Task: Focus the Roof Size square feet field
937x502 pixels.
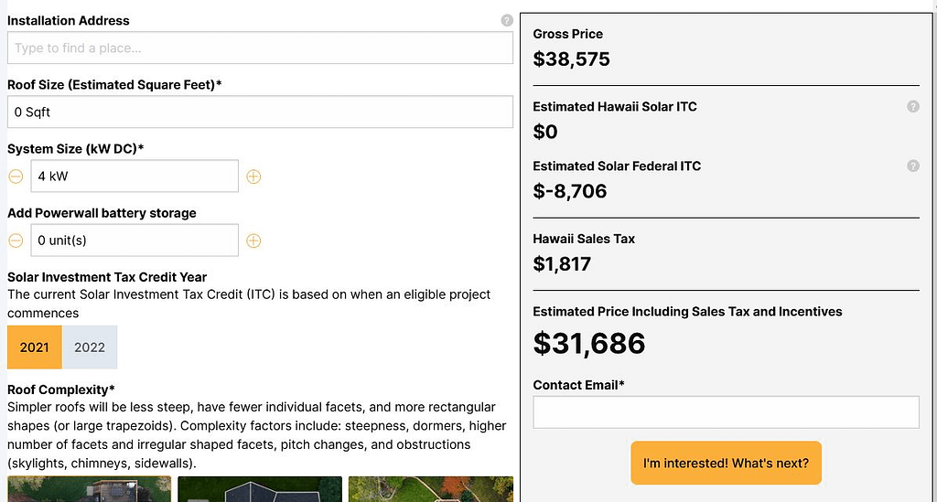Action: tap(260, 112)
